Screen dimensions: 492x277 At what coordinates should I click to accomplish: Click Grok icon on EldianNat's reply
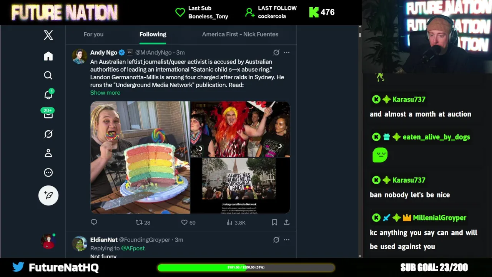276,240
